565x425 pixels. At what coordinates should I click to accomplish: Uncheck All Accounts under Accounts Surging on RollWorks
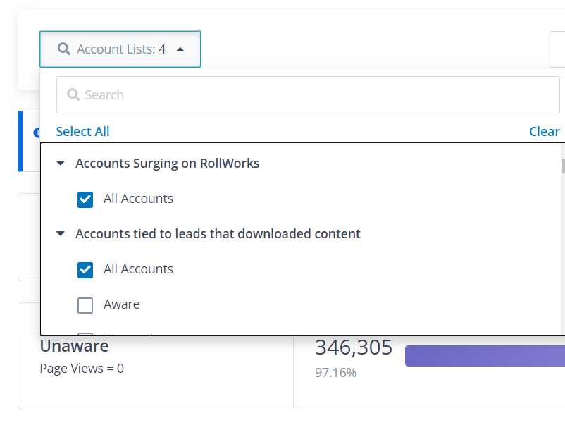[85, 199]
